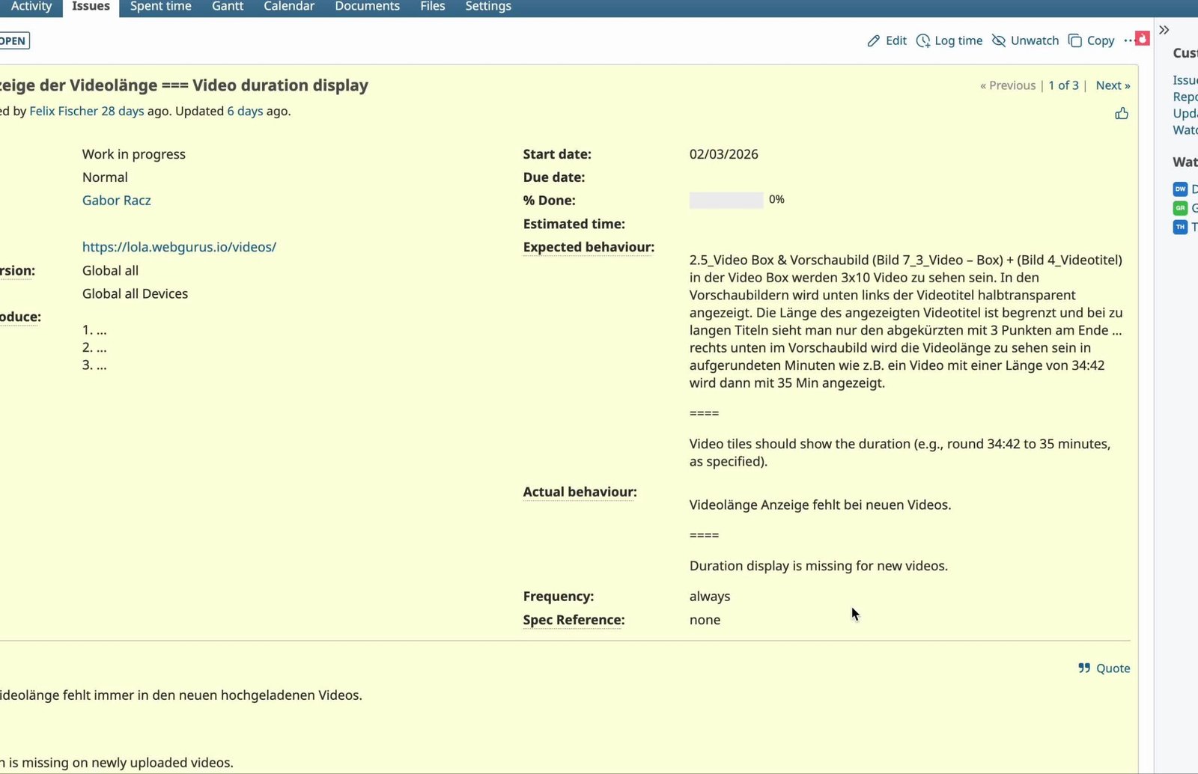Go to the Calendar tab
1198x774 pixels.
289,7
